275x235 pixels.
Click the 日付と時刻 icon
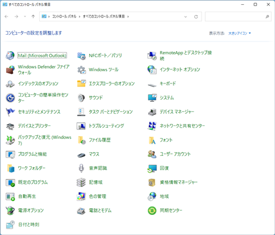tap(10, 225)
